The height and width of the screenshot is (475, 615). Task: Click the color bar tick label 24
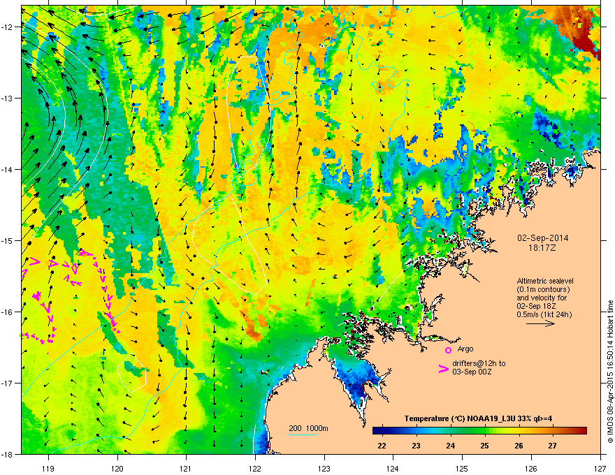pos(450,446)
